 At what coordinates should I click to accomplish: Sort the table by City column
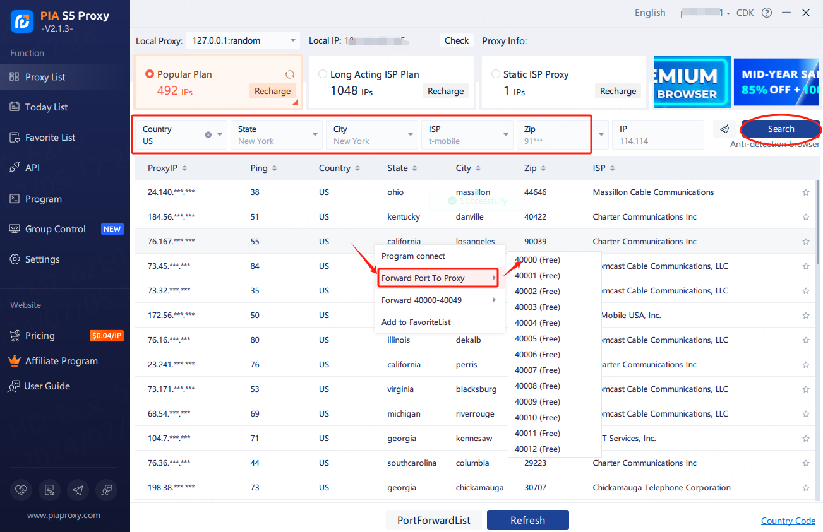tap(467, 168)
